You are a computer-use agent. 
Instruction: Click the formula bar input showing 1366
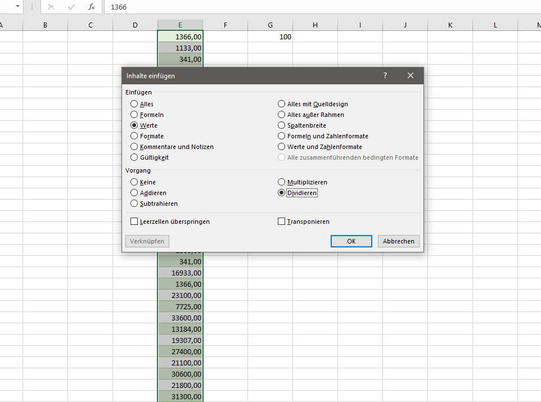point(322,7)
